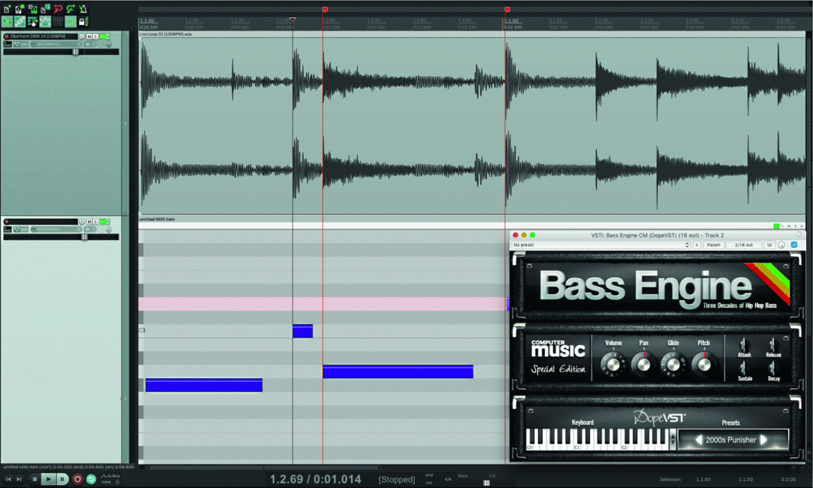
Task: Click the grid lines toolbar icon
Action: pos(58,22)
